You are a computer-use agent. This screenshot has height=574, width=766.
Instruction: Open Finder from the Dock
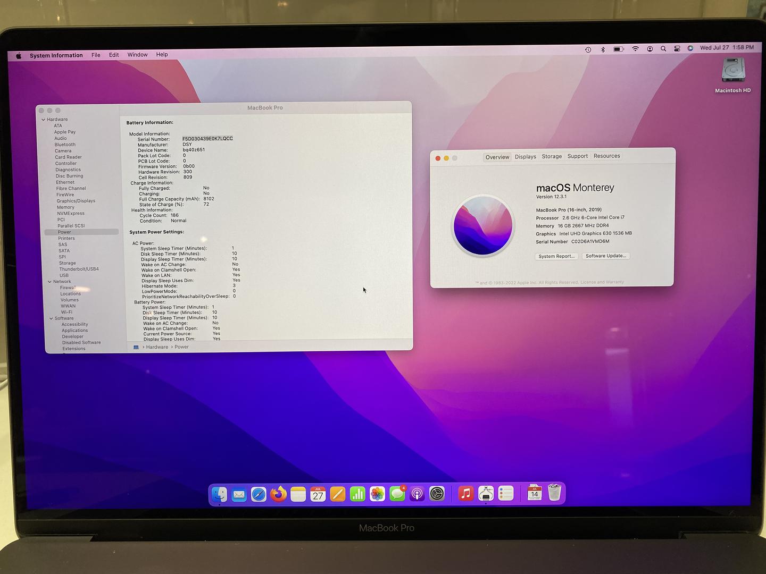click(x=219, y=494)
